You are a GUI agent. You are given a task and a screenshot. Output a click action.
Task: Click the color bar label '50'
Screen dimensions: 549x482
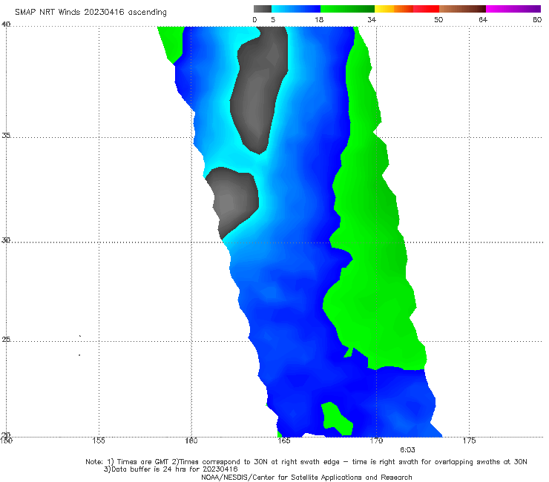click(438, 20)
